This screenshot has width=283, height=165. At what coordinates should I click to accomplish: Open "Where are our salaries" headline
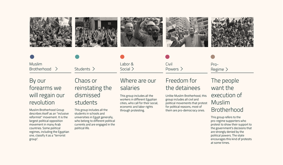(138, 84)
